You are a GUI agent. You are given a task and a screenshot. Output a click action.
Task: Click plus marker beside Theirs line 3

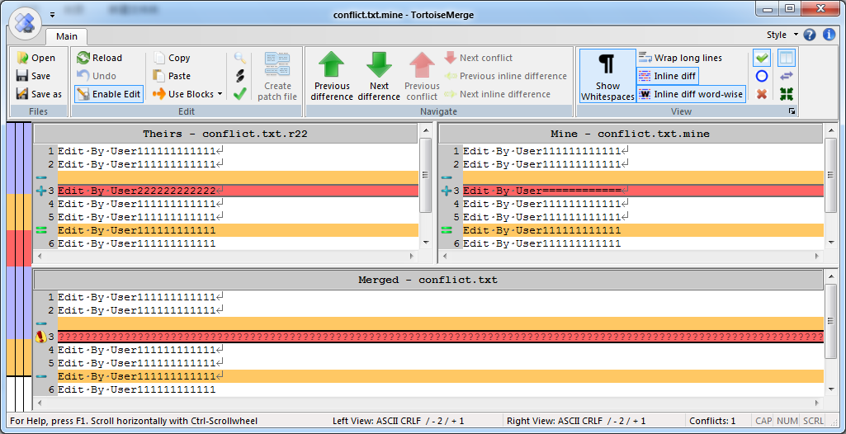[41, 191]
